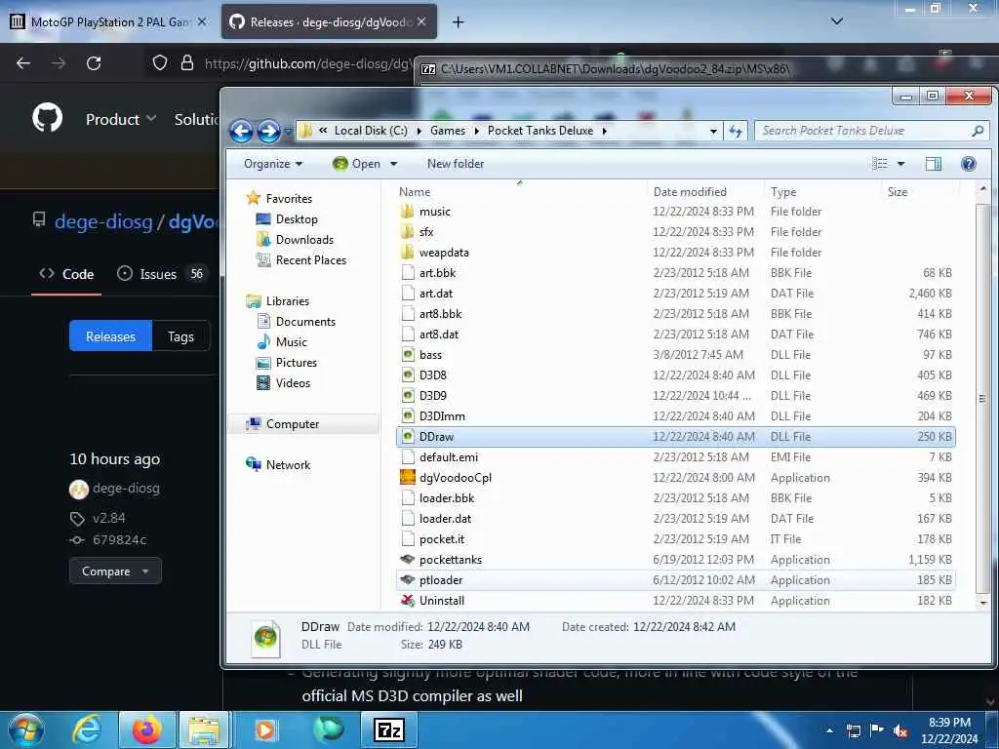Image resolution: width=999 pixels, height=749 pixels.
Task: Click the Firefox back arrow
Action: [x=23, y=63]
